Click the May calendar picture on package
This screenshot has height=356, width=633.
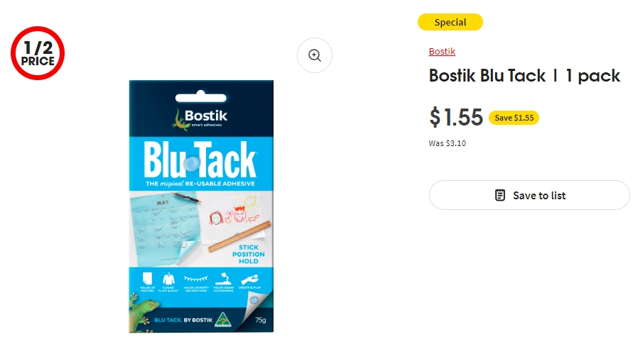[165, 227]
